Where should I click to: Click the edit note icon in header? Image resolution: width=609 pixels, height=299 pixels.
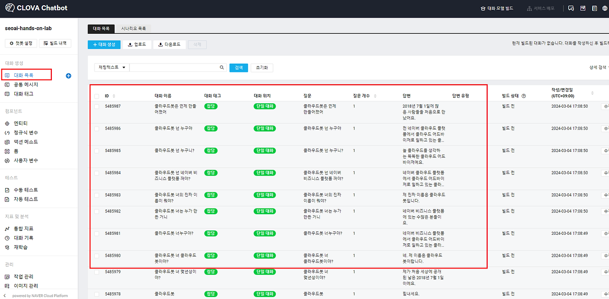coord(583,9)
